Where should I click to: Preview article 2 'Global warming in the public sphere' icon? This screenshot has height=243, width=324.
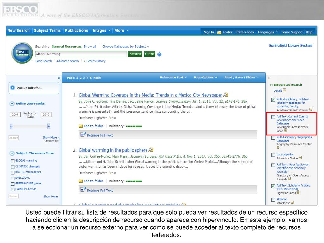(x=151, y=150)
